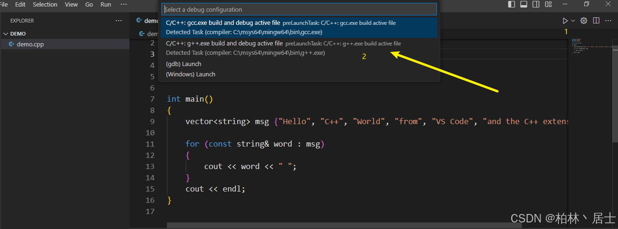Click the Run or Debug play icon
The image size is (618, 229).
point(565,21)
